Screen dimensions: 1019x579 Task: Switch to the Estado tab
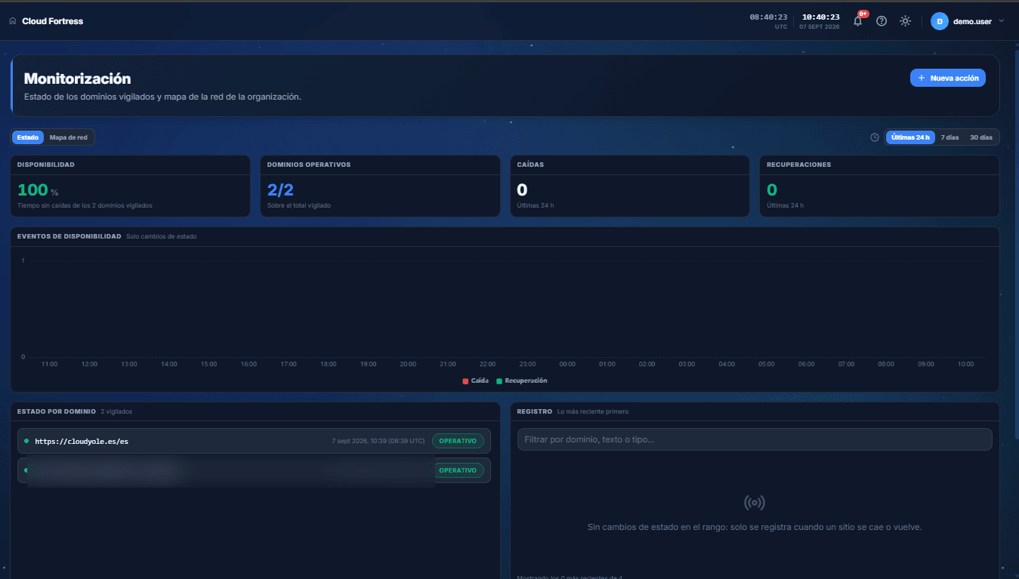[x=28, y=137]
